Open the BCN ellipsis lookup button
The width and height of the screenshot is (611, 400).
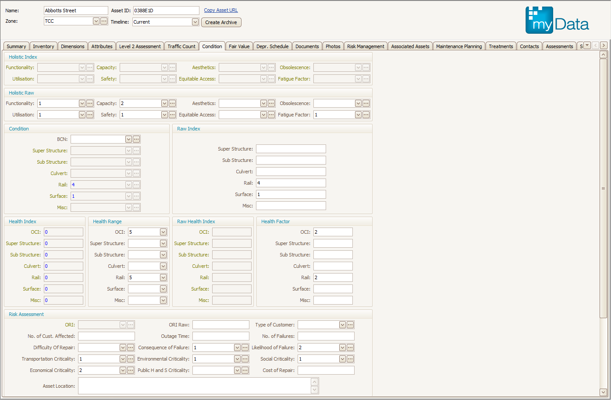136,139
